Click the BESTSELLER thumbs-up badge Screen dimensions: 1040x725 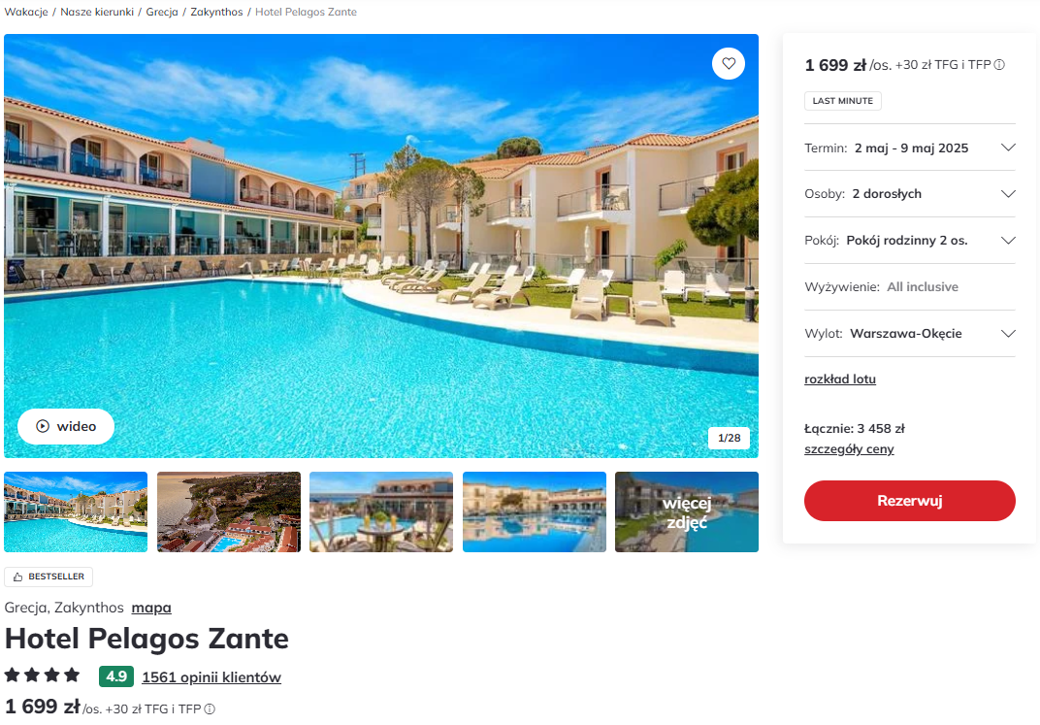tap(49, 577)
